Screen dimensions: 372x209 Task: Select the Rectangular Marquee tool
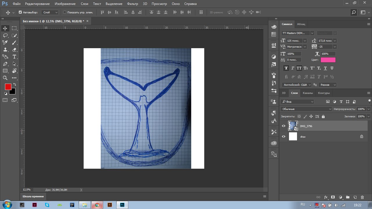[14, 28]
